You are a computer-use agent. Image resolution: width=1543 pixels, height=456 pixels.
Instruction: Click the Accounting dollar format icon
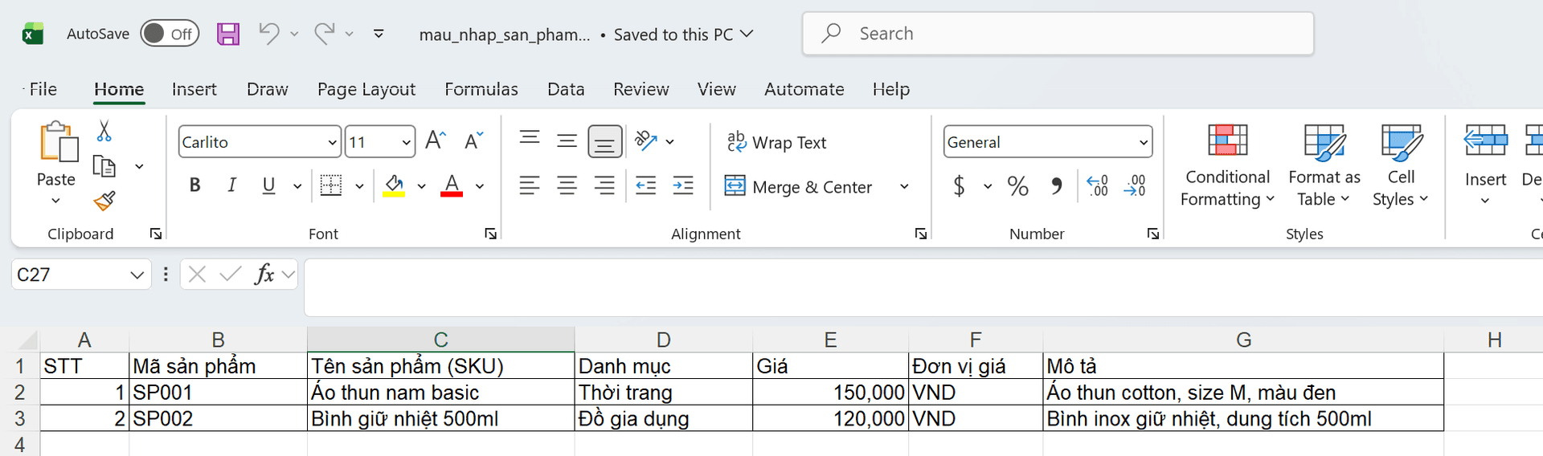click(959, 186)
